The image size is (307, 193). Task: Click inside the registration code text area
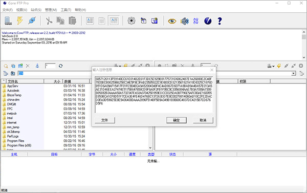pos(153,95)
